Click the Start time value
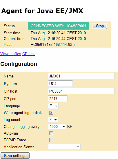 coord(58,33)
